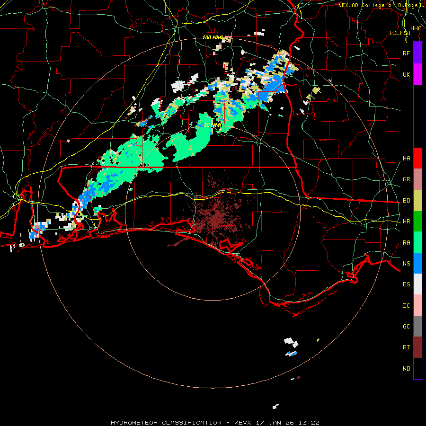Pick the HR dark green legend swatch

(418, 221)
